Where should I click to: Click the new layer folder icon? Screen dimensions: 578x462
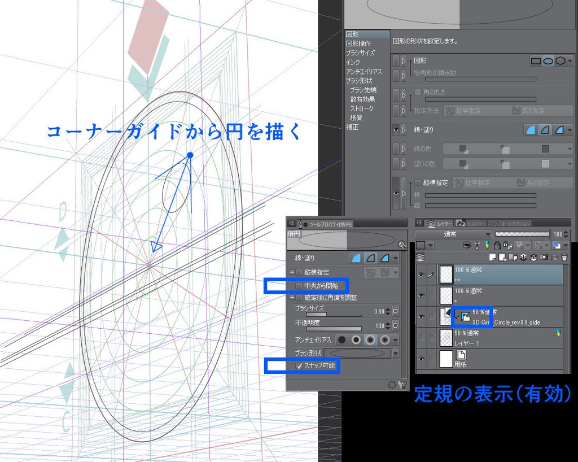[x=513, y=257]
